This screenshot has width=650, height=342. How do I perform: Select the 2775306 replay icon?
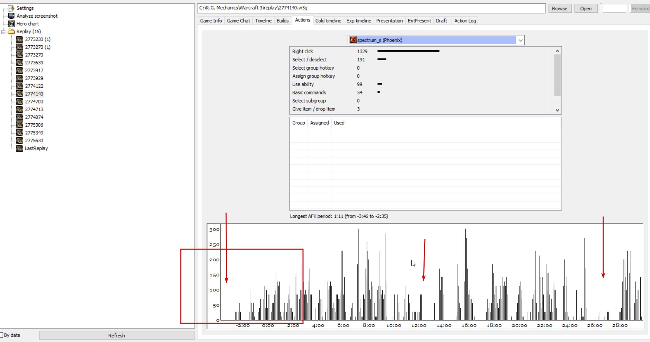tap(20, 125)
